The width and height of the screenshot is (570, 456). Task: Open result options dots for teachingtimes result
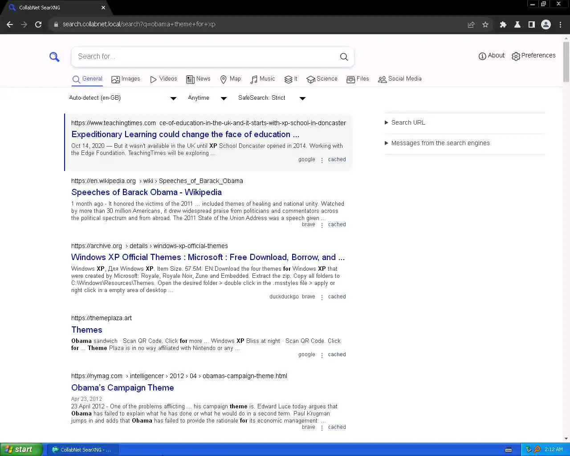pyautogui.click(x=322, y=160)
